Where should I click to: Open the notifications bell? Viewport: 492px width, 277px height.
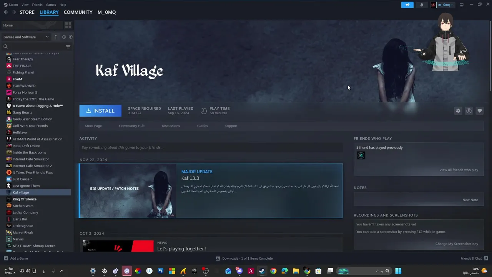tap(422, 5)
